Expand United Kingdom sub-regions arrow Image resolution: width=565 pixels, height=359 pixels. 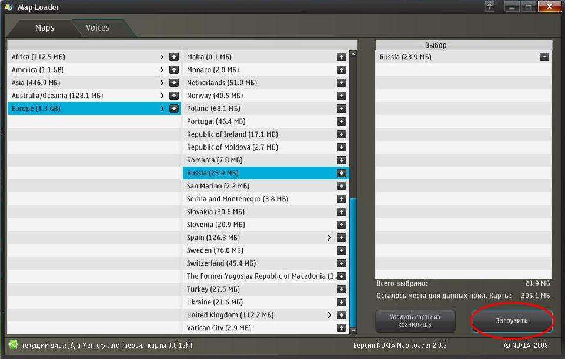click(x=329, y=315)
